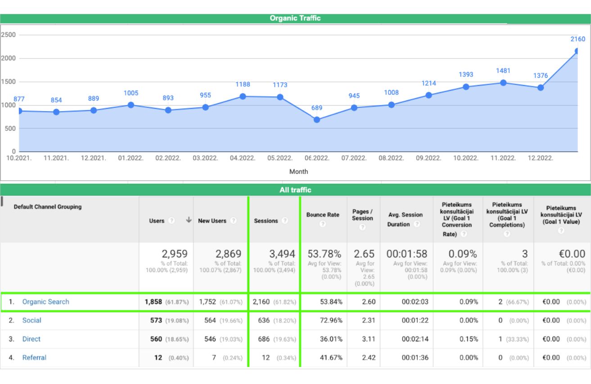Select the 2160 peak data point on chart

tap(577, 51)
